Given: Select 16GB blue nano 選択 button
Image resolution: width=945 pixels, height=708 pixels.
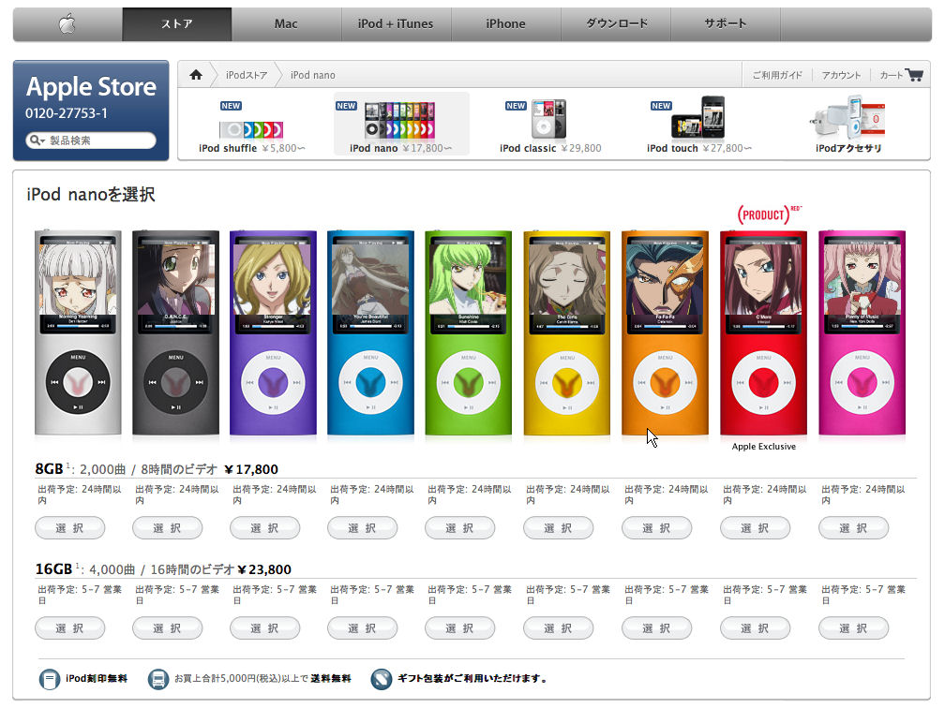Looking at the screenshot, I should [362, 627].
